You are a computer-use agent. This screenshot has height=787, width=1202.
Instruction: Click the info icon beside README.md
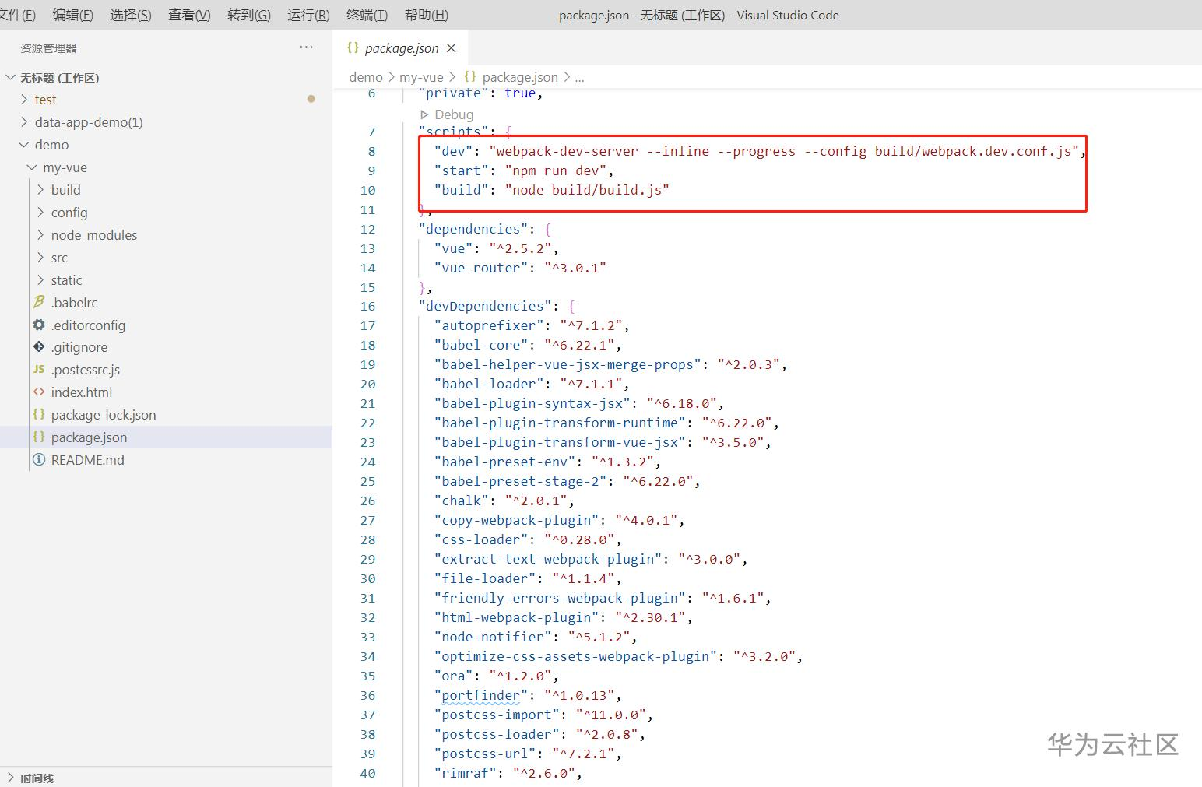(39, 460)
